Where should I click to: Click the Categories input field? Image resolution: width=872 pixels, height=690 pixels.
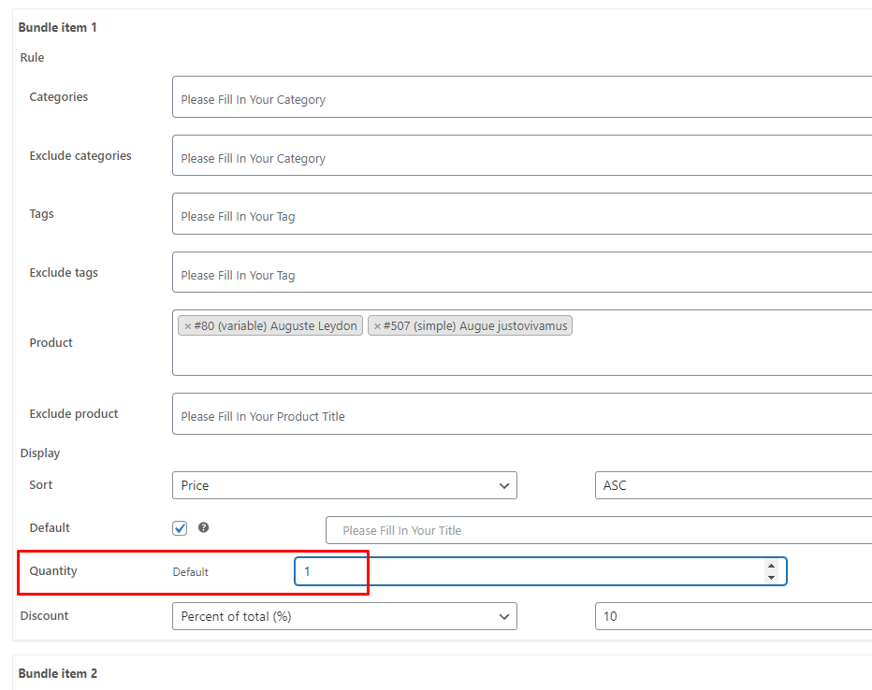522,97
